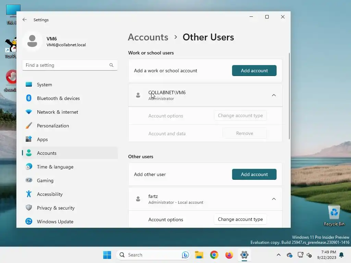Click the Apps icon in sidebar
The image size is (351, 263).
(29, 139)
